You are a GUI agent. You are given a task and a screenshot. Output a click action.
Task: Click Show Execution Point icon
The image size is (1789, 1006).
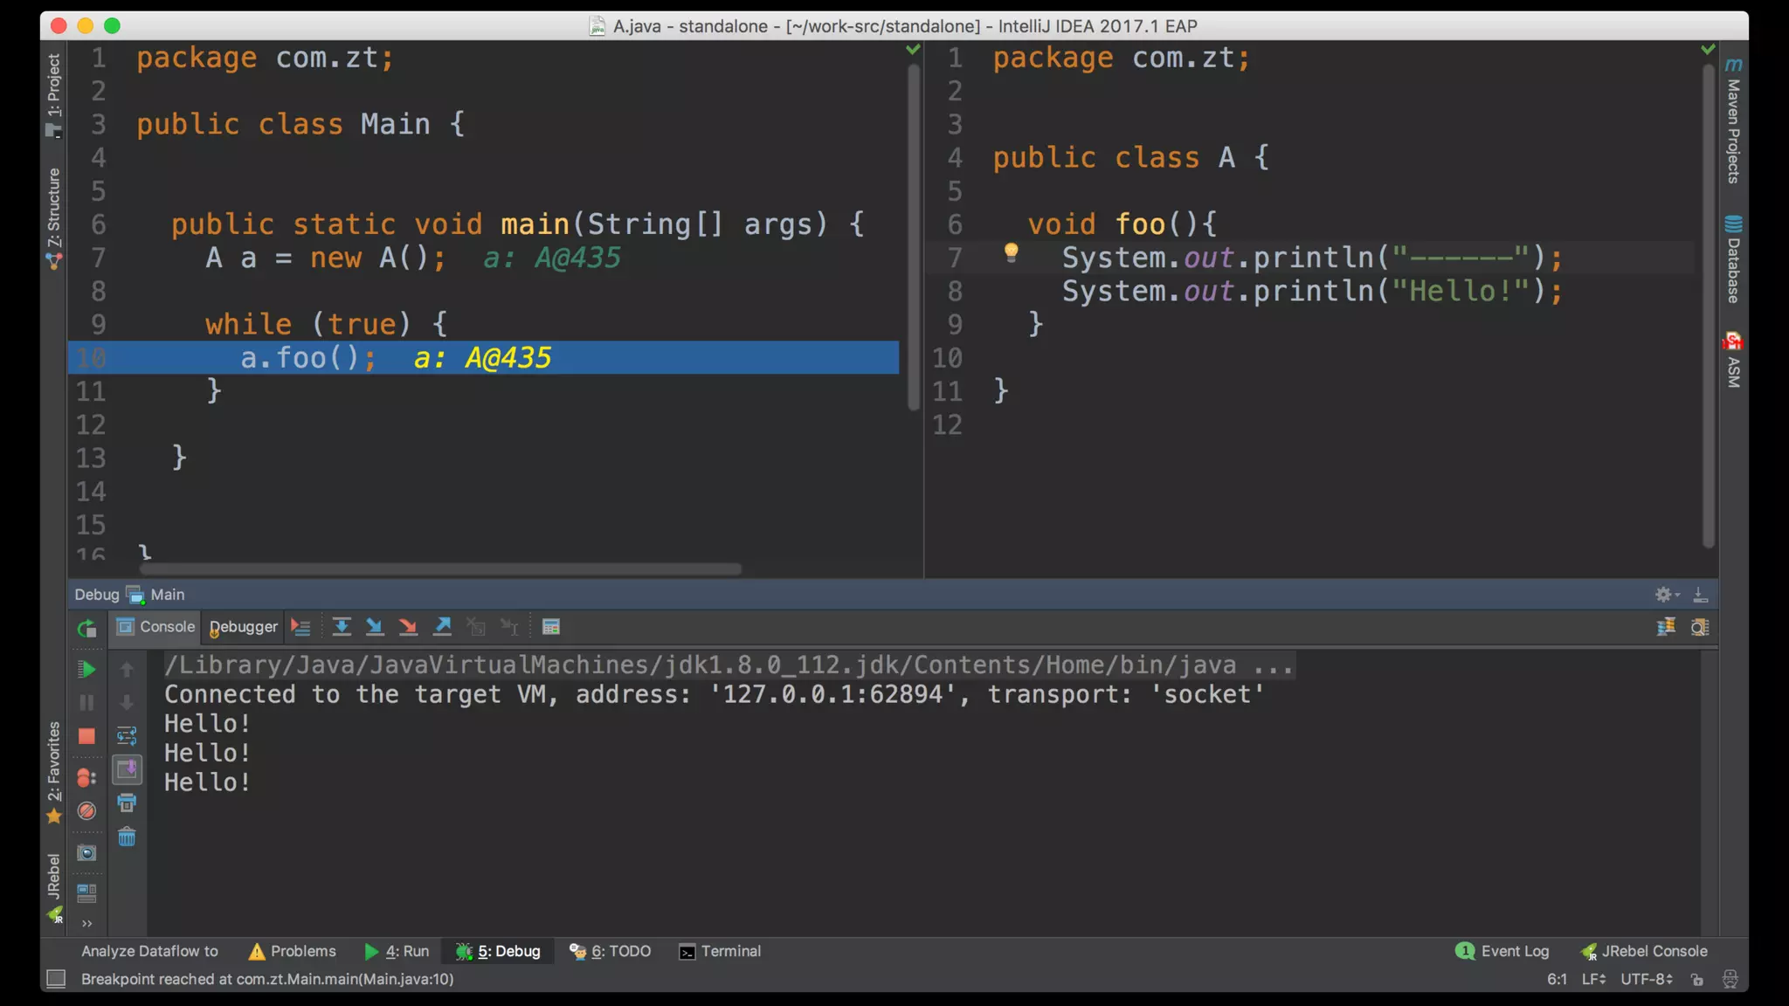click(300, 627)
